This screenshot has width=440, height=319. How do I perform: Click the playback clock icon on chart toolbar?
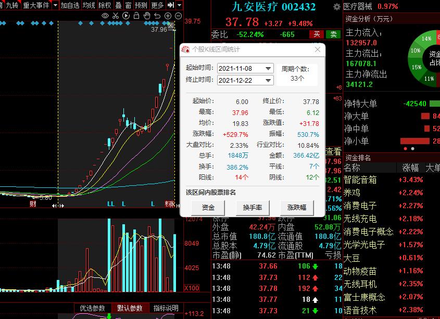[x=125, y=17]
